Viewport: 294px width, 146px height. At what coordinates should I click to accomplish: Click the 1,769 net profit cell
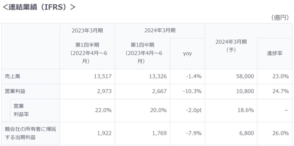point(160,133)
